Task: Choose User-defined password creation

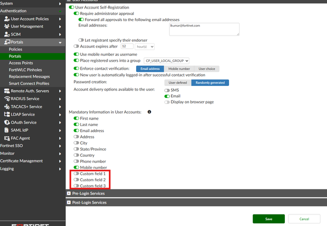Action: click(x=178, y=83)
